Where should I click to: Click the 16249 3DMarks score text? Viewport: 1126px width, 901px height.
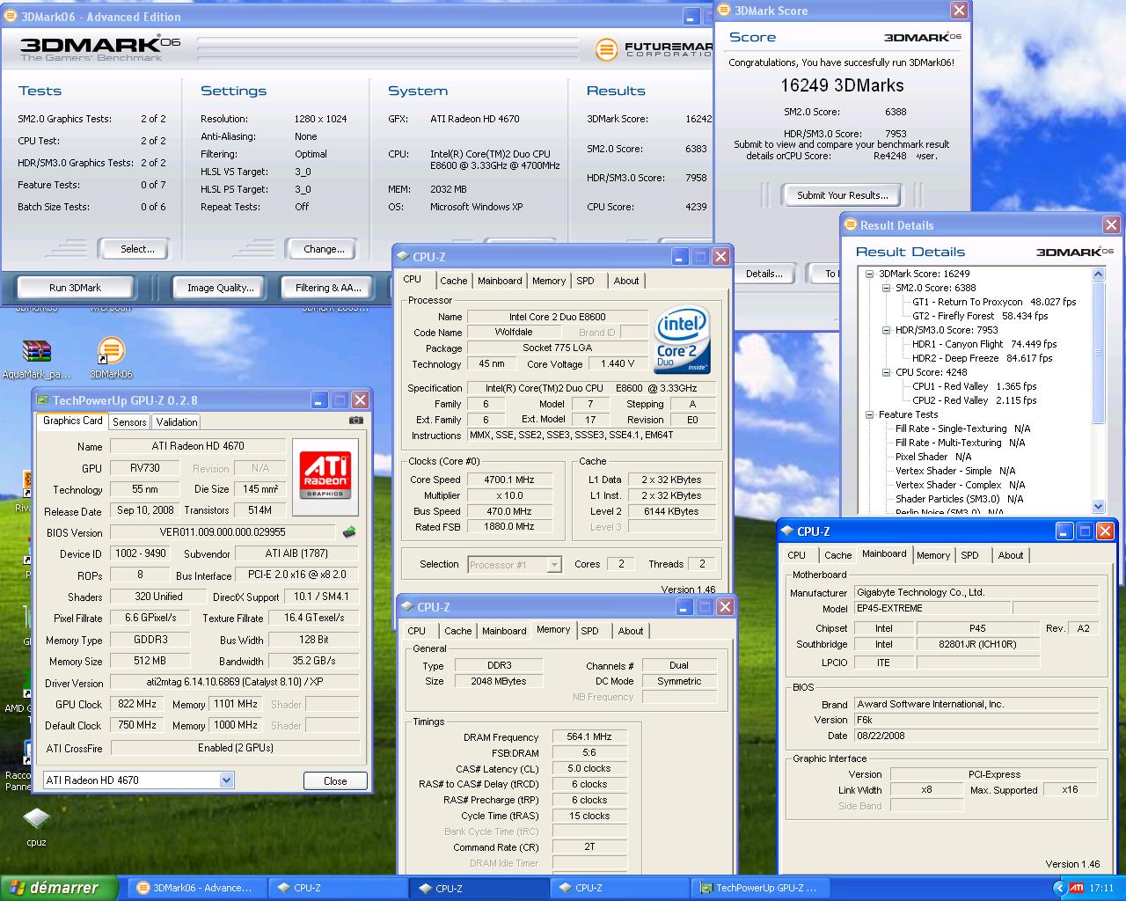click(842, 85)
